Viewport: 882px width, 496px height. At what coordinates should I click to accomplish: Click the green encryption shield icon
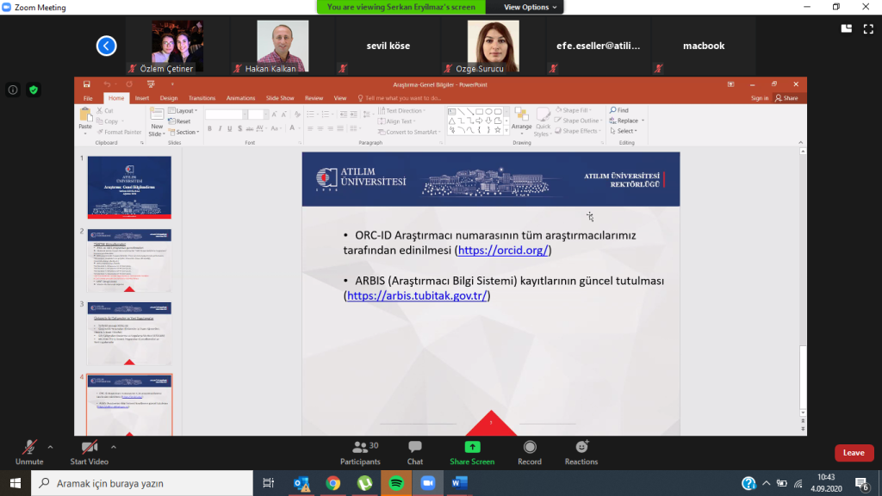coord(34,90)
